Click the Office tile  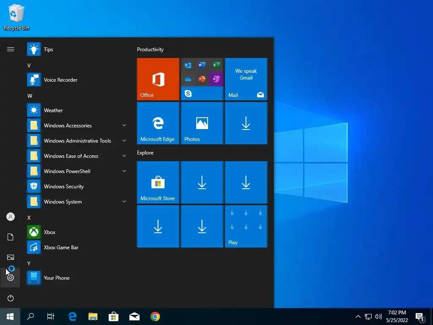pos(158,79)
